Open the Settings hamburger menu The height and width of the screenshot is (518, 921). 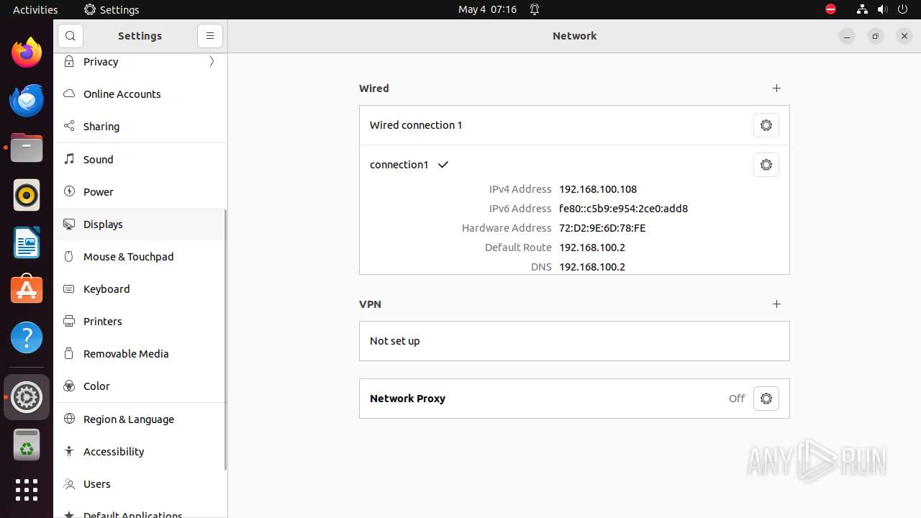pos(210,36)
